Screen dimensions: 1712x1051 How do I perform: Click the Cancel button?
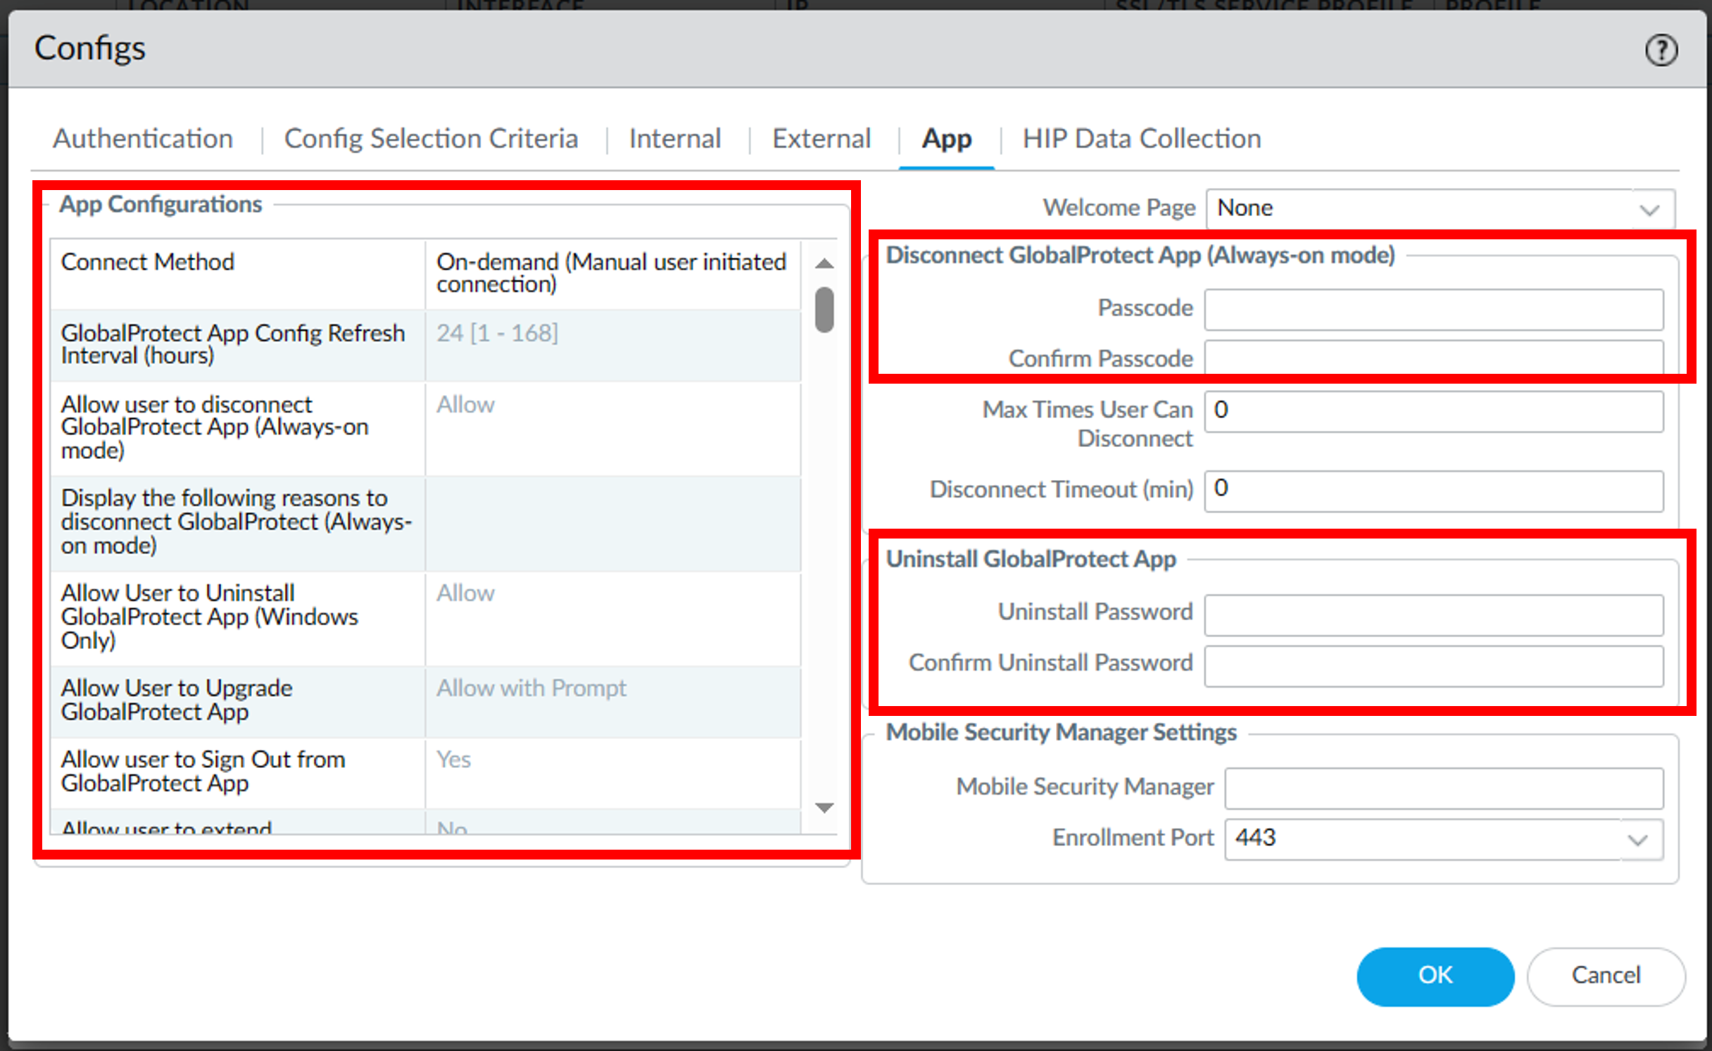1606,975
